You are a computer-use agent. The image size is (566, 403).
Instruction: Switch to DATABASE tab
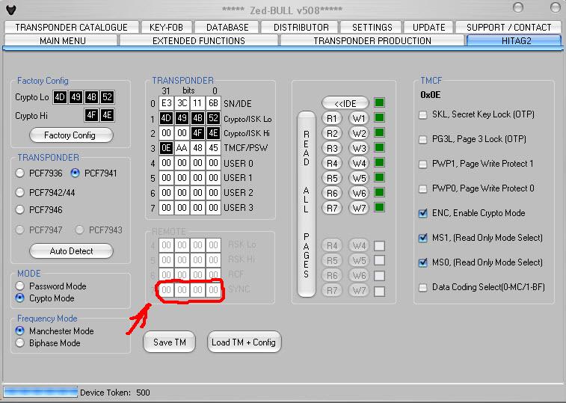coord(227,28)
